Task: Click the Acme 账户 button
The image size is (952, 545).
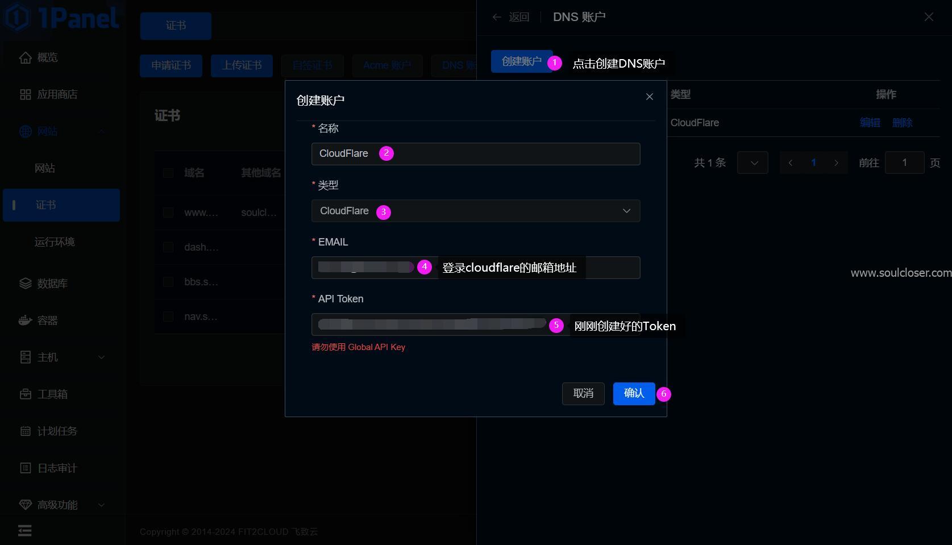Action: click(x=387, y=66)
